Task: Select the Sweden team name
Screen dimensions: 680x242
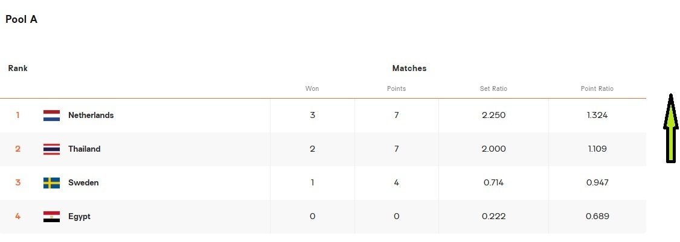Action: point(83,183)
